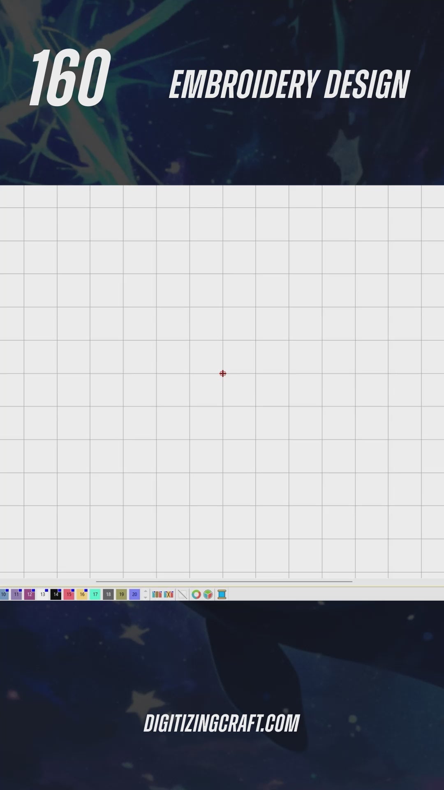The height and width of the screenshot is (790, 444).
Task: Select black color swatch 14
Action: tap(56, 595)
